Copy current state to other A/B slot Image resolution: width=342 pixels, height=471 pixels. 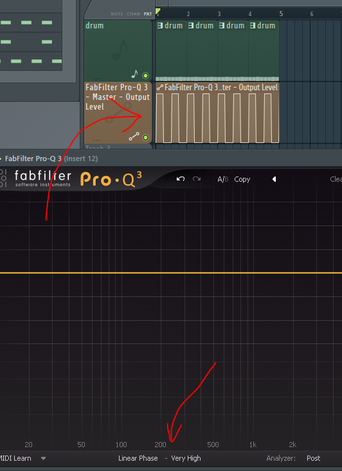(x=242, y=179)
